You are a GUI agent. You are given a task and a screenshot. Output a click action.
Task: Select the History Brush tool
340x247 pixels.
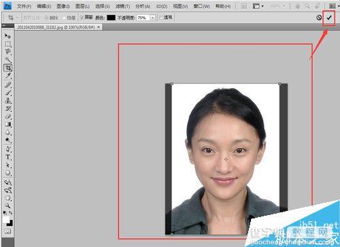(7, 108)
